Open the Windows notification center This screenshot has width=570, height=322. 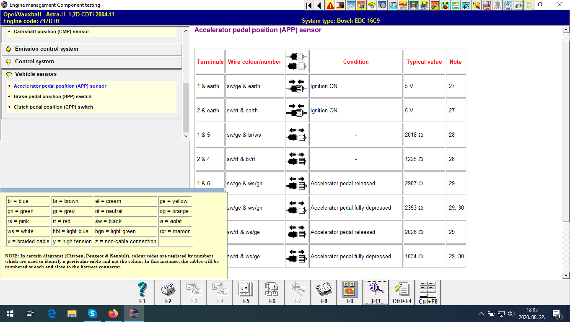(x=557, y=314)
